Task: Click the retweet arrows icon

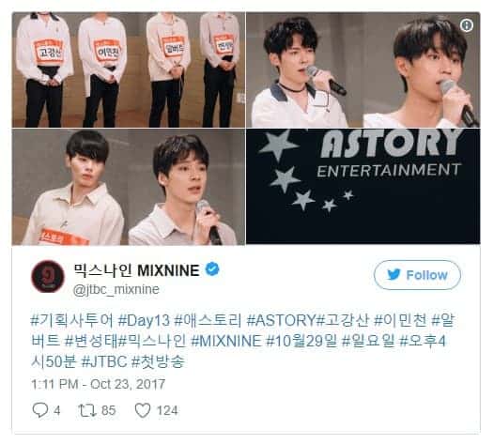Action: pyautogui.click(x=87, y=410)
